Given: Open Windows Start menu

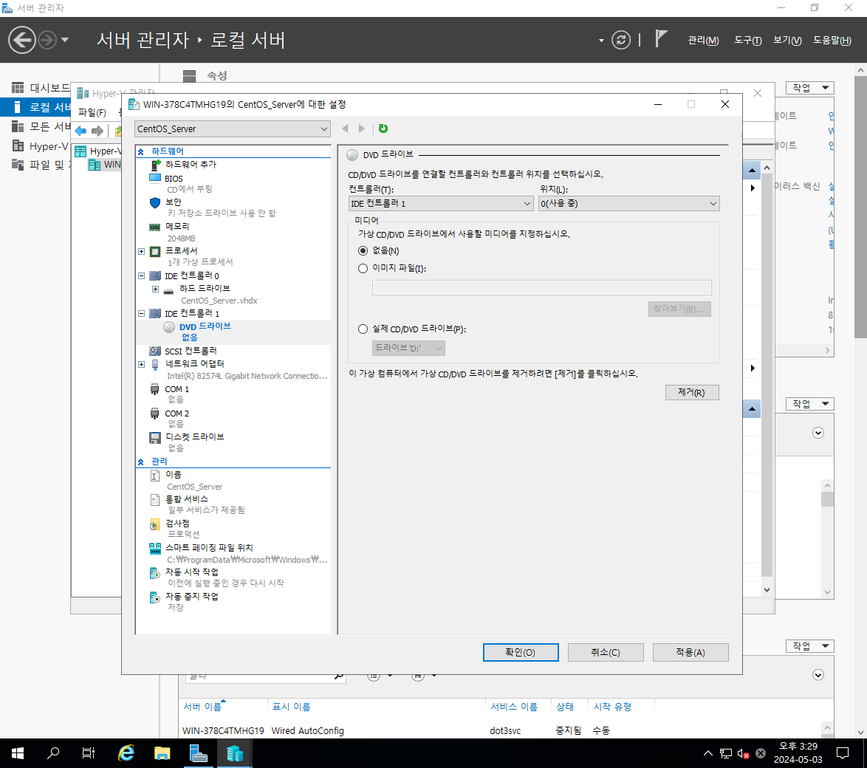Looking at the screenshot, I should tap(18, 753).
